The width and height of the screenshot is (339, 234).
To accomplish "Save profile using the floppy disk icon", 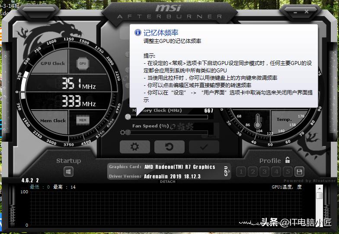I will click(x=299, y=172).
